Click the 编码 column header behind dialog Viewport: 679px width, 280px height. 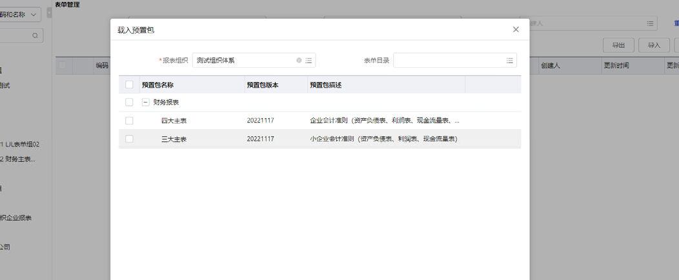click(102, 65)
